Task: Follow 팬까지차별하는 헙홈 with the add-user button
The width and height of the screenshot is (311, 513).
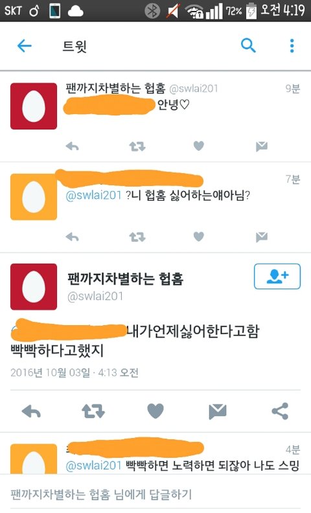Action: coord(277,277)
